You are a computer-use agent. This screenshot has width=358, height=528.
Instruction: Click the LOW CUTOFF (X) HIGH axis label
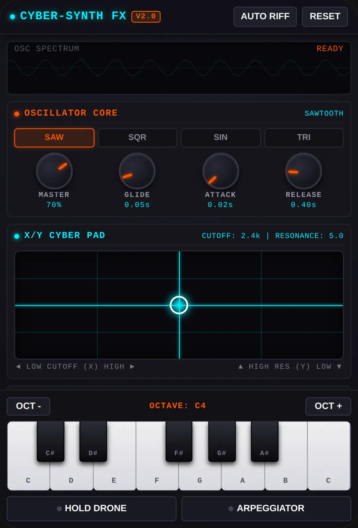(75, 367)
